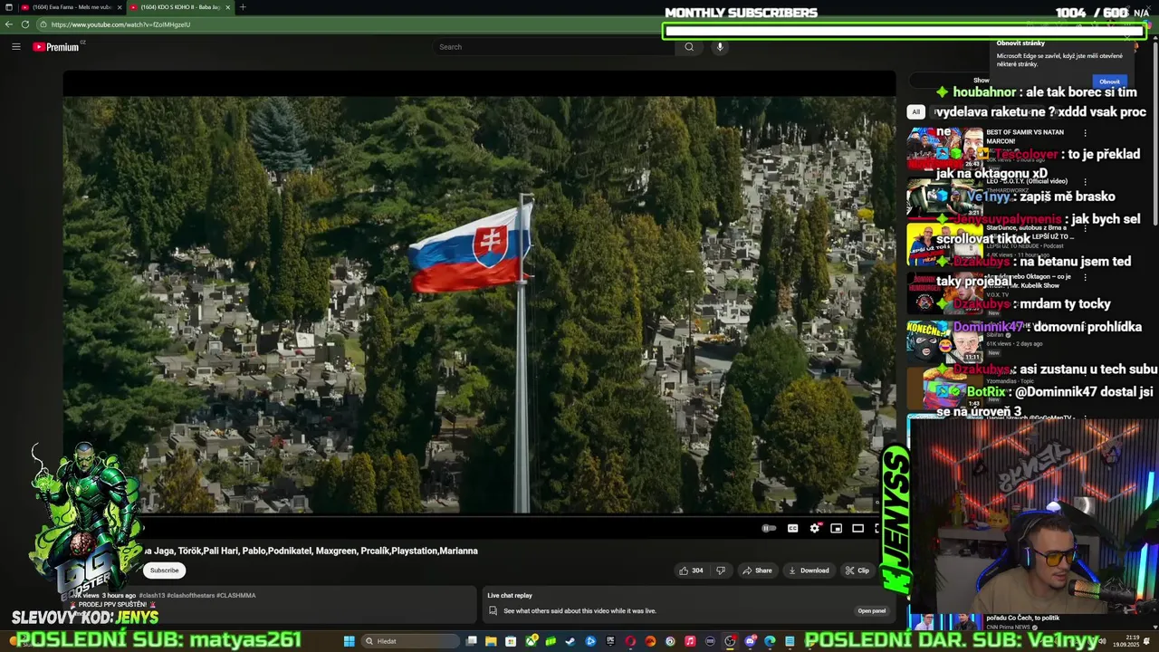This screenshot has height=652, width=1159.
Task: Open the pink music app on taskbar
Action: [690, 641]
